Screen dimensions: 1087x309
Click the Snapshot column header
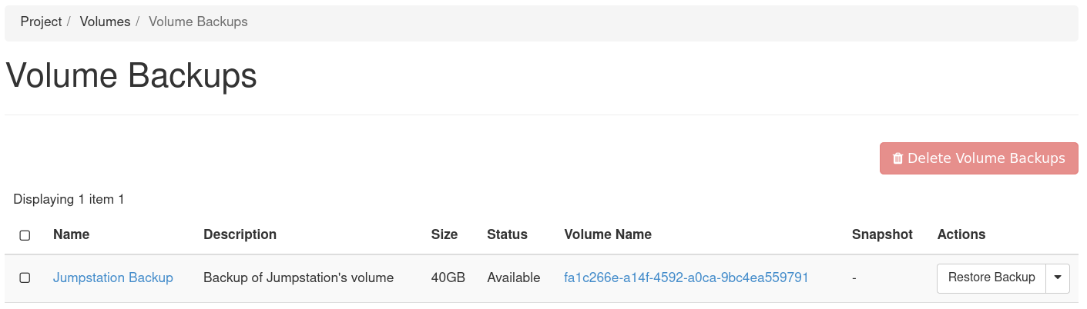[882, 234]
